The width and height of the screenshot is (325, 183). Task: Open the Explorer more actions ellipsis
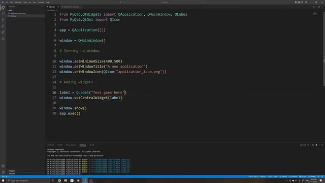click(42, 7)
